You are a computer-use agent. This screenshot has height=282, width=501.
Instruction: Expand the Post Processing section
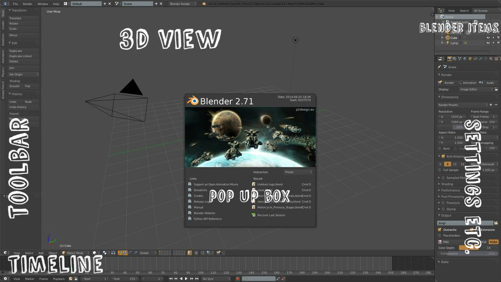click(x=451, y=197)
